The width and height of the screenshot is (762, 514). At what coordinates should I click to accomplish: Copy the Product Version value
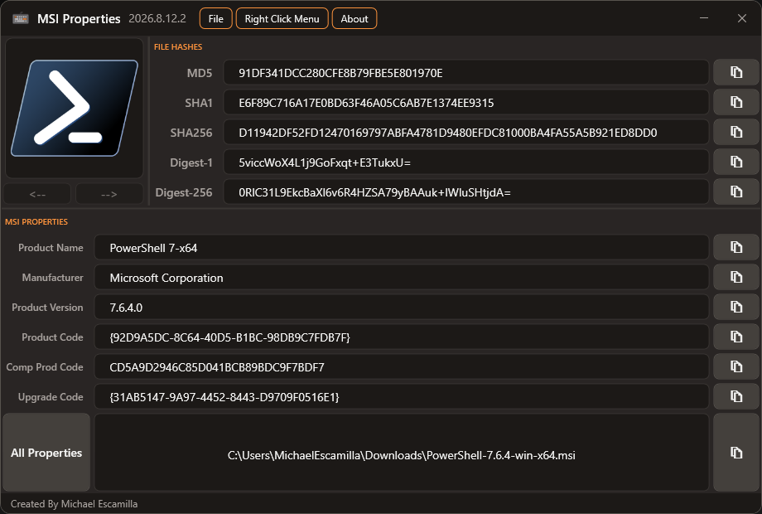tap(735, 308)
